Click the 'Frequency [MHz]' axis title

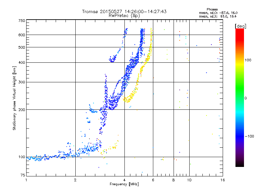click(x=124, y=184)
